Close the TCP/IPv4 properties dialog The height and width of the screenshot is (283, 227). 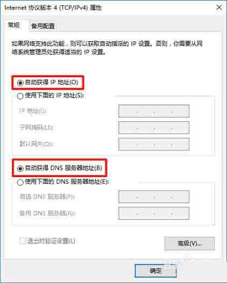point(219,8)
